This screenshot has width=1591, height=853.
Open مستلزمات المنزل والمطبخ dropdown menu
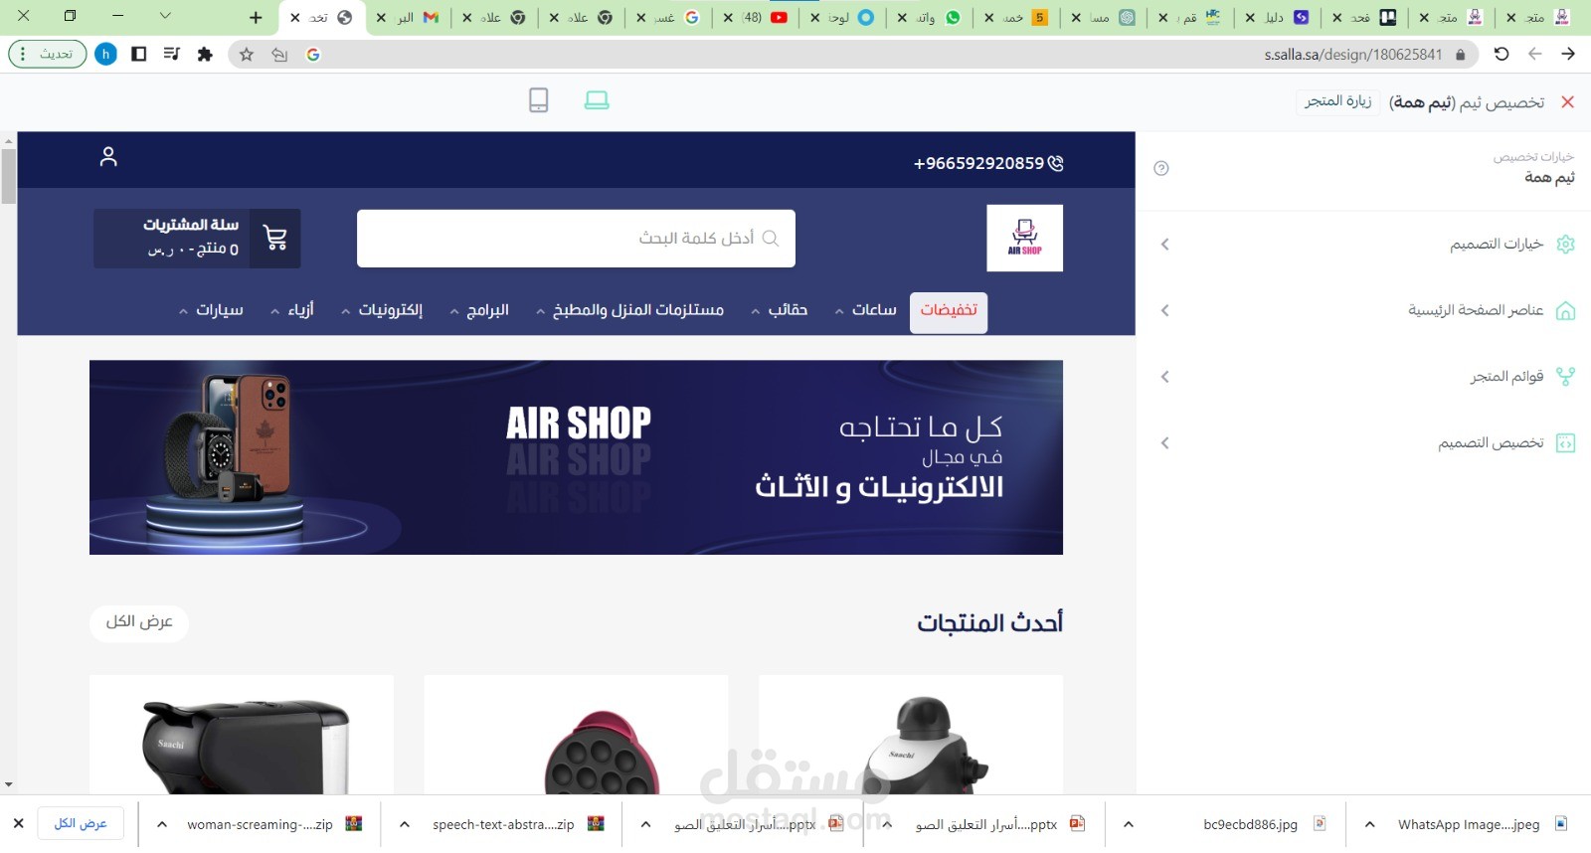(629, 310)
